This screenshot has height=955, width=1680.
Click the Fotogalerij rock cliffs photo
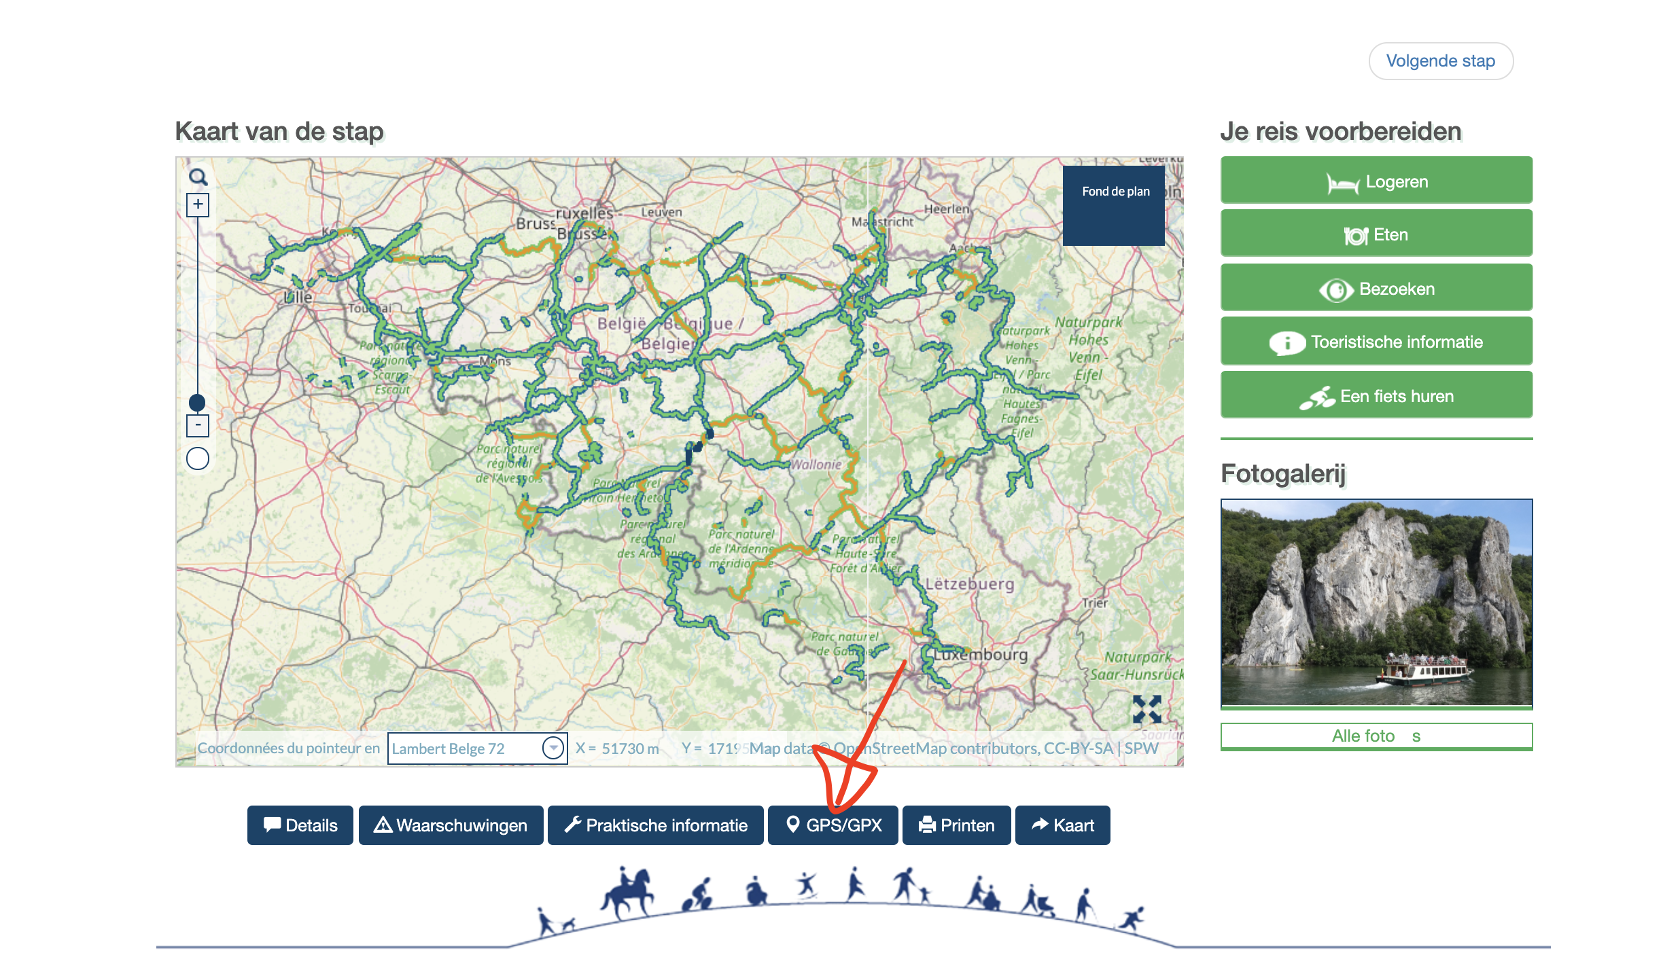1376,603
